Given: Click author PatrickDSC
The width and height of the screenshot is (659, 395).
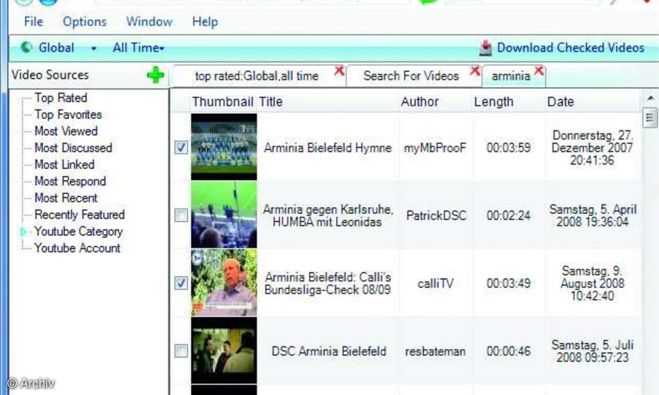Looking at the screenshot, I should (x=436, y=216).
